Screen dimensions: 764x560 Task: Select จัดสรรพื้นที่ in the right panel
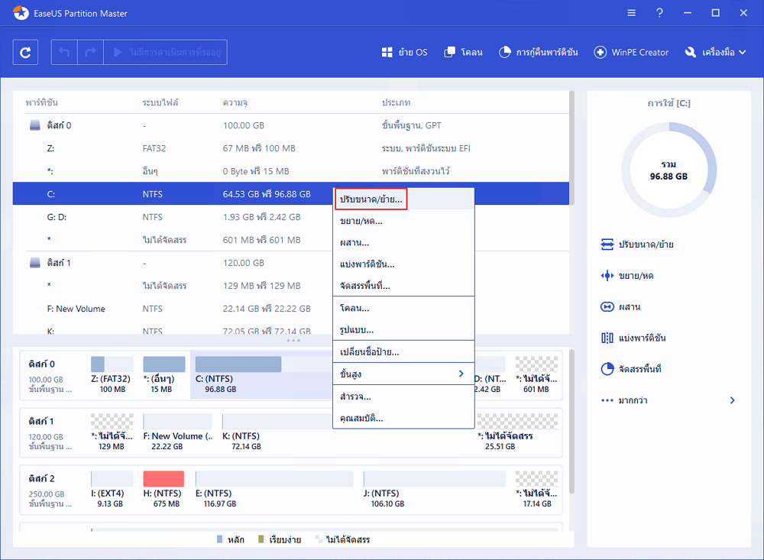pyautogui.click(x=631, y=369)
